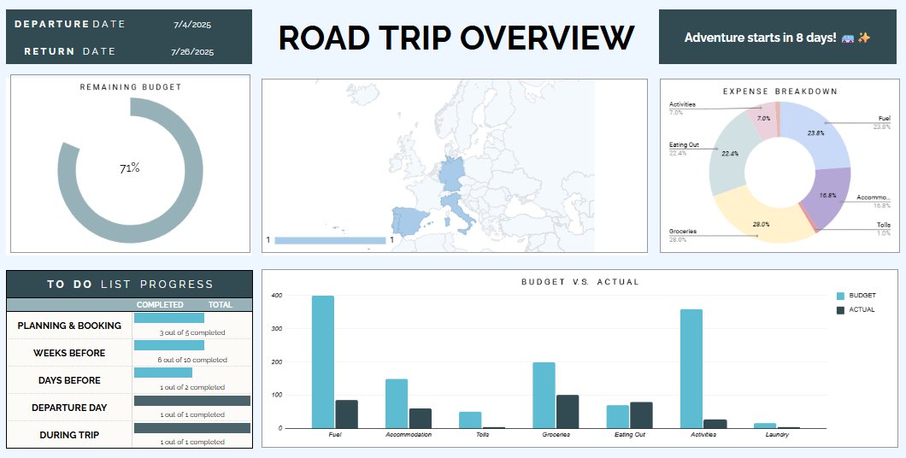The height and width of the screenshot is (458, 906).
Task: Click the COMPLETED column header
Action: click(x=160, y=305)
